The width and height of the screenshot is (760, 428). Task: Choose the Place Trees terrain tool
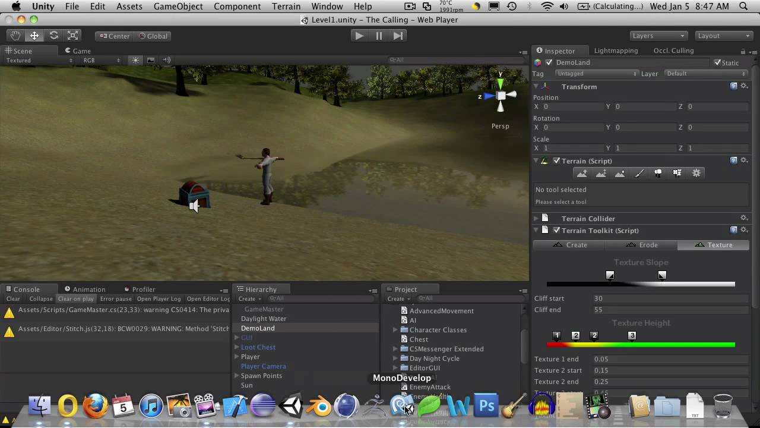click(658, 173)
